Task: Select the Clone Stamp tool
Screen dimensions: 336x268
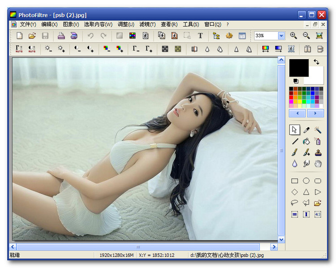Action: coord(318,152)
